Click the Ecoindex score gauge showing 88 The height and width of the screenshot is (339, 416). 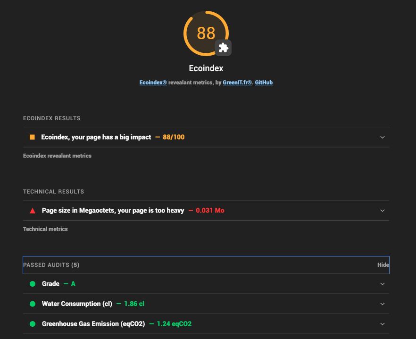(x=206, y=33)
